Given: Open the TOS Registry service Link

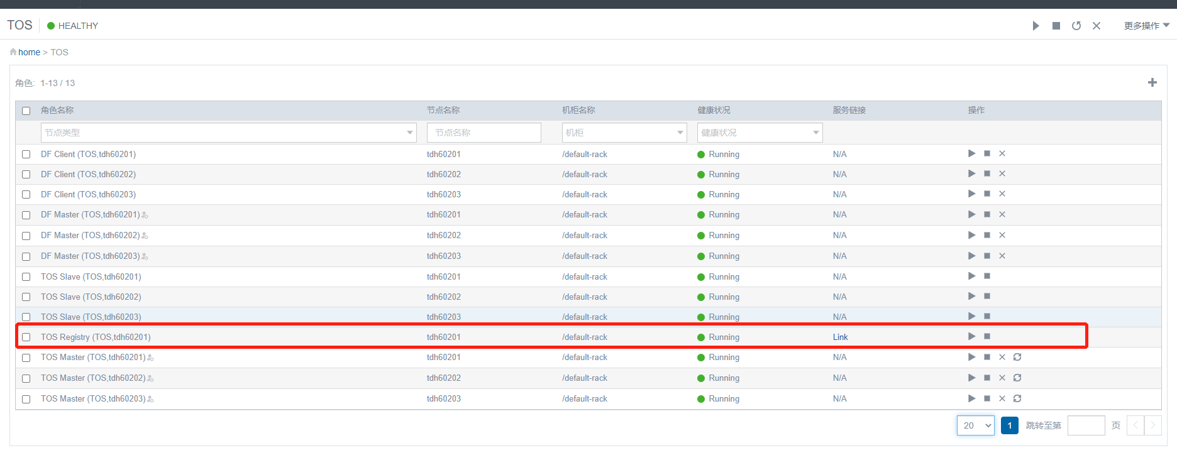Looking at the screenshot, I should (840, 337).
